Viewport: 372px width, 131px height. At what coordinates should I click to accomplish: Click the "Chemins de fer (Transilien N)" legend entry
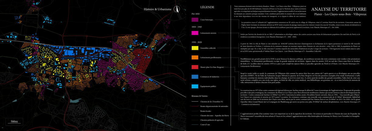212,102
